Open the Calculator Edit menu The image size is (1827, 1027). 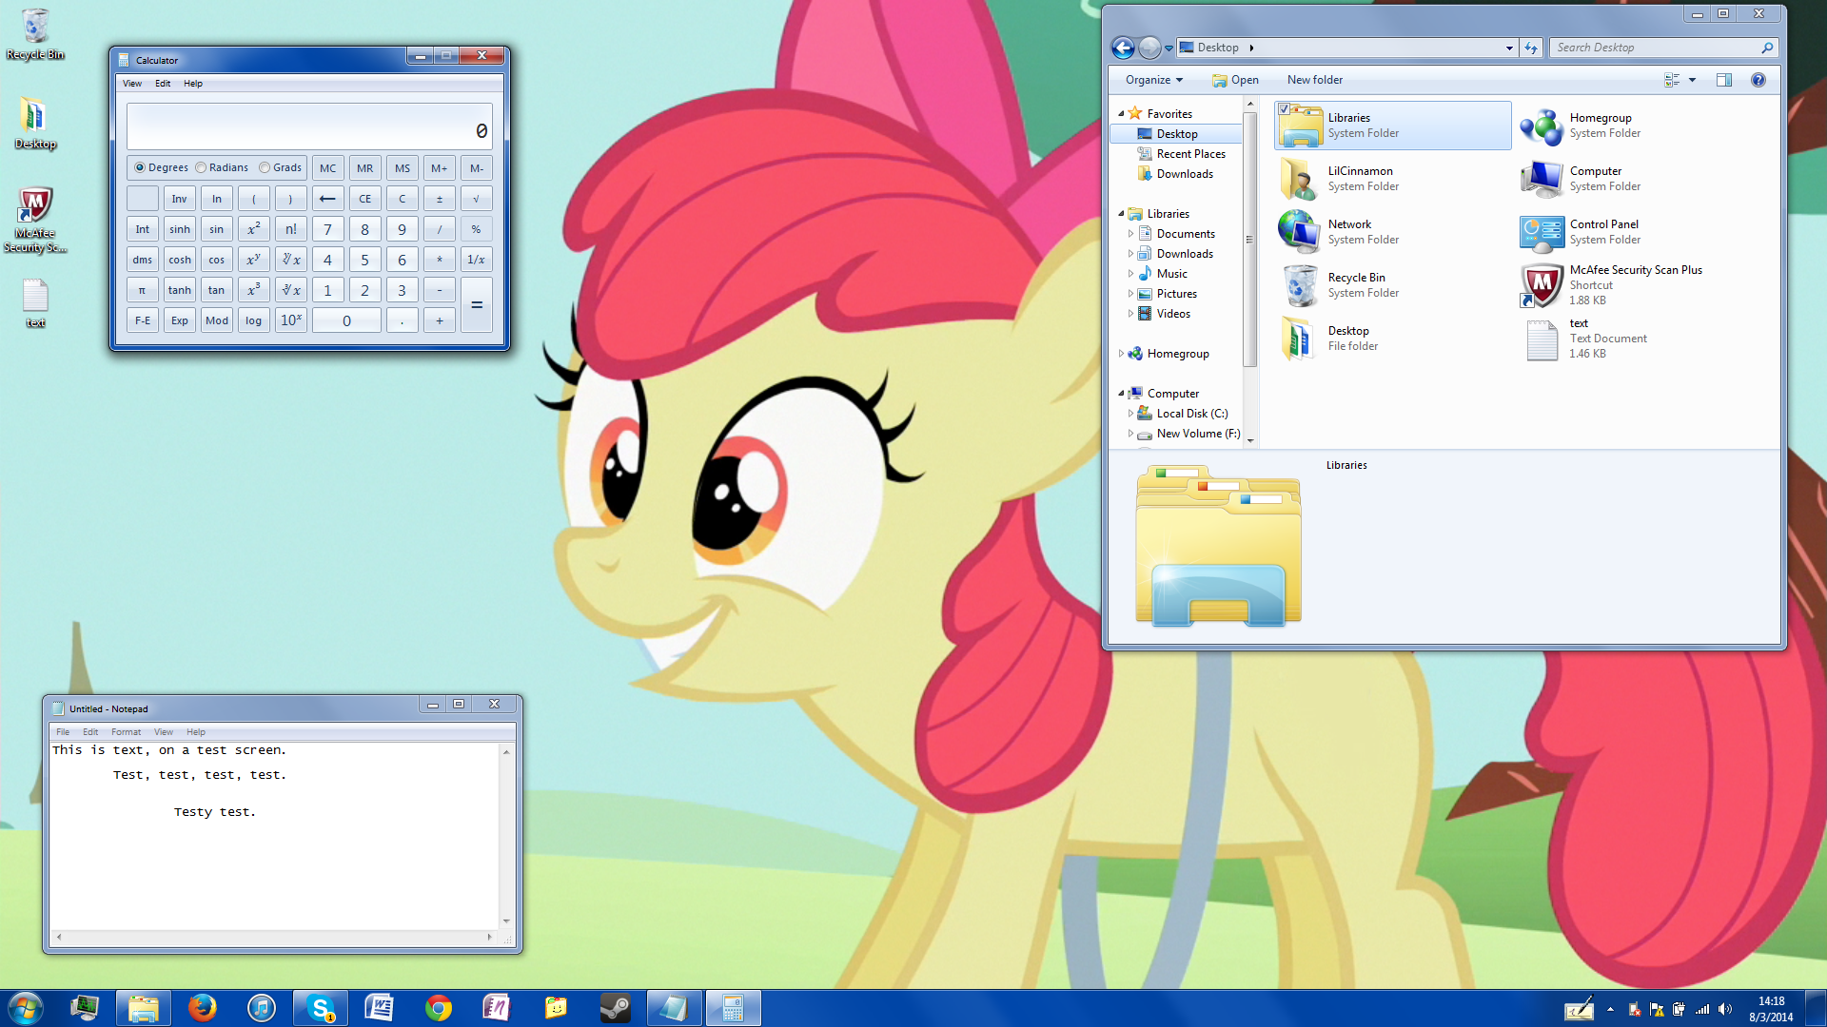(x=163, y=84)
